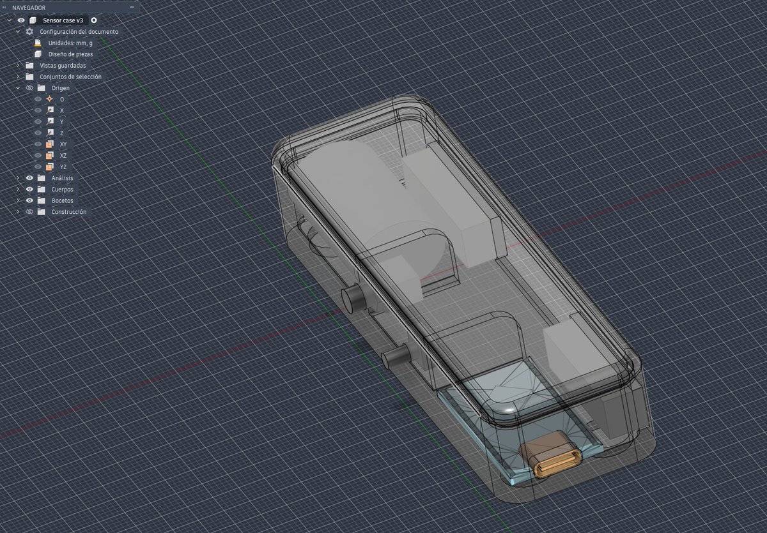
Task: Click the Vistas guardadas folder icon
Action: (x=29, y=65)
